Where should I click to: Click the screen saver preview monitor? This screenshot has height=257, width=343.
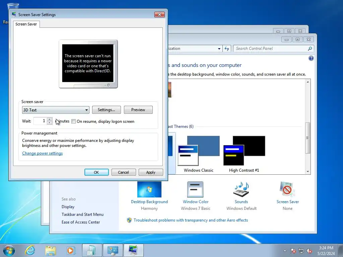[88, 64]
